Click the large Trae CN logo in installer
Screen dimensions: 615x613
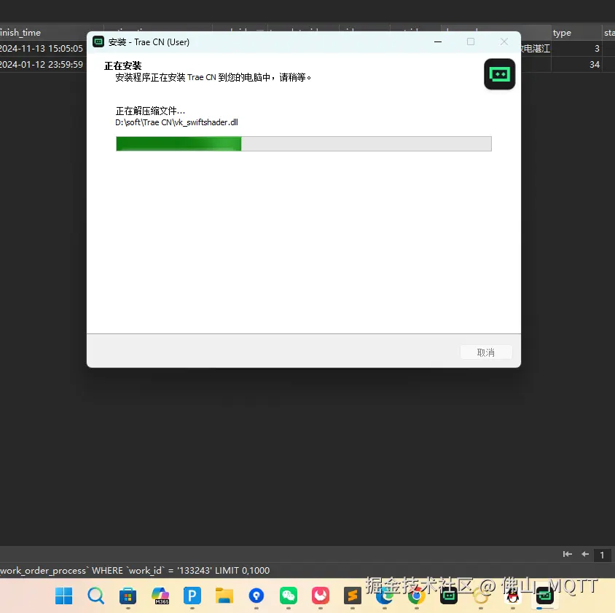pyautogui.click(x=499, y=74)
